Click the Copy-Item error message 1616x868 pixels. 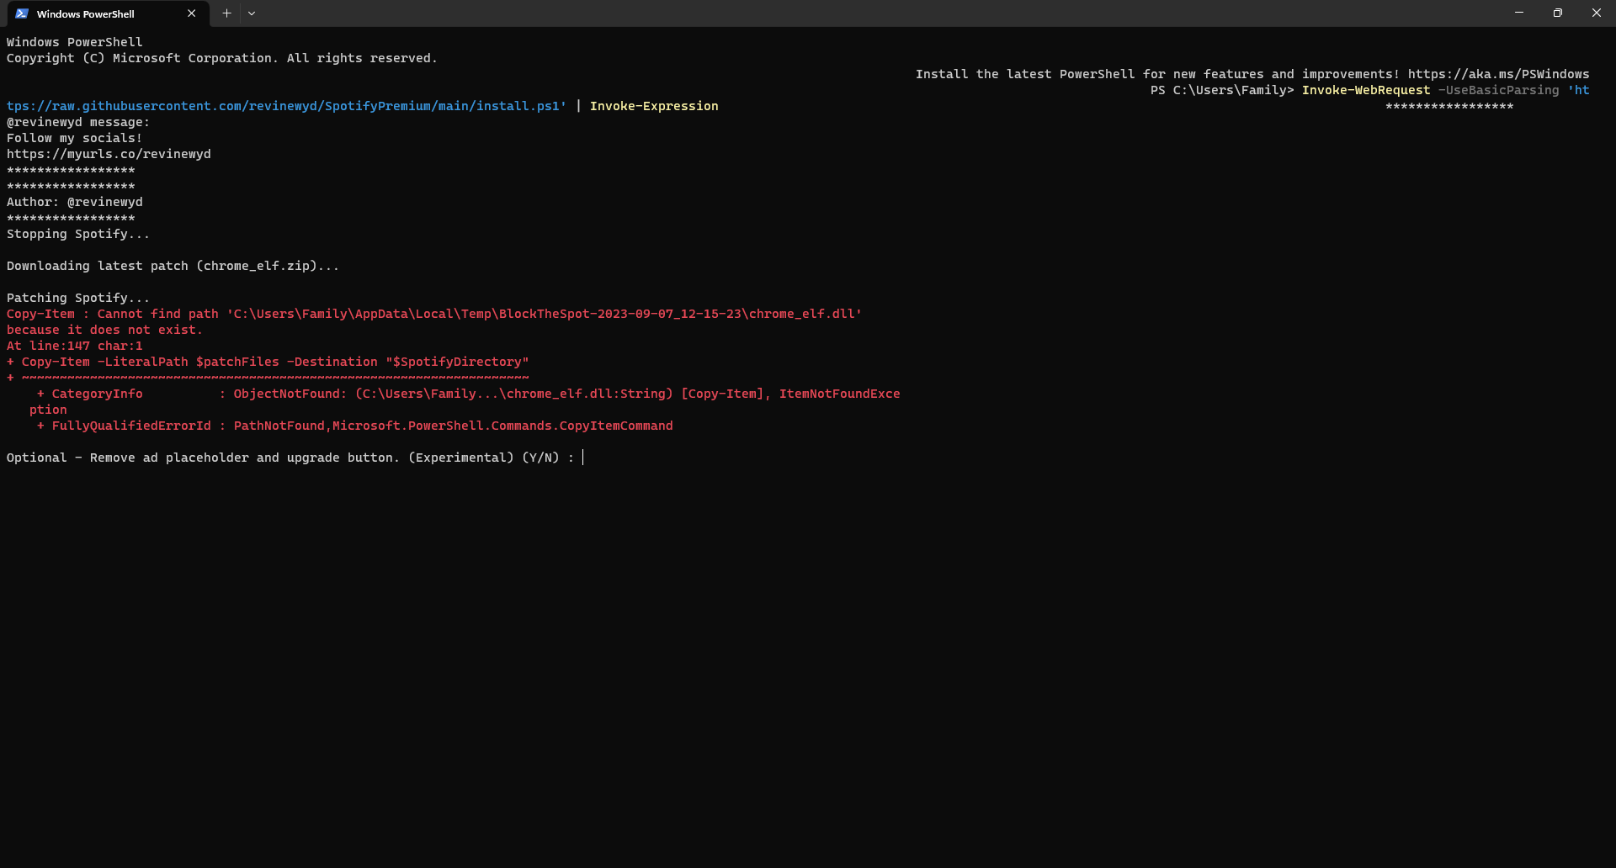434,314
